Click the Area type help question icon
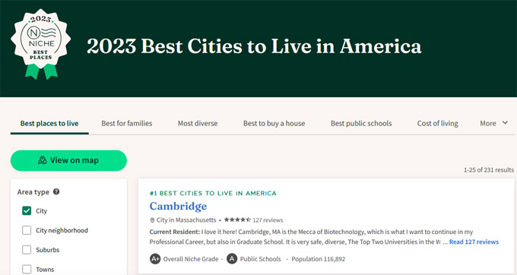The height and width of the screenshot is (275, 517). coord(56,191)
